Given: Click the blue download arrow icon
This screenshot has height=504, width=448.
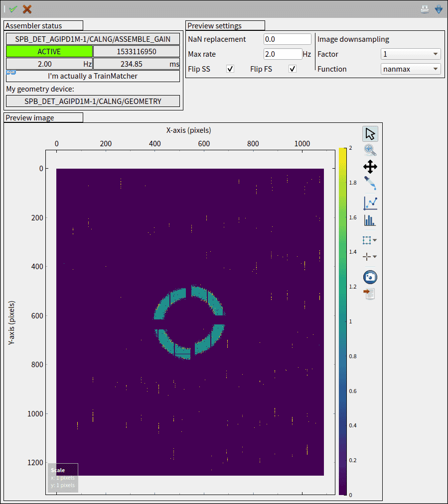Looking at the screenshot, I should coord(439,9).
